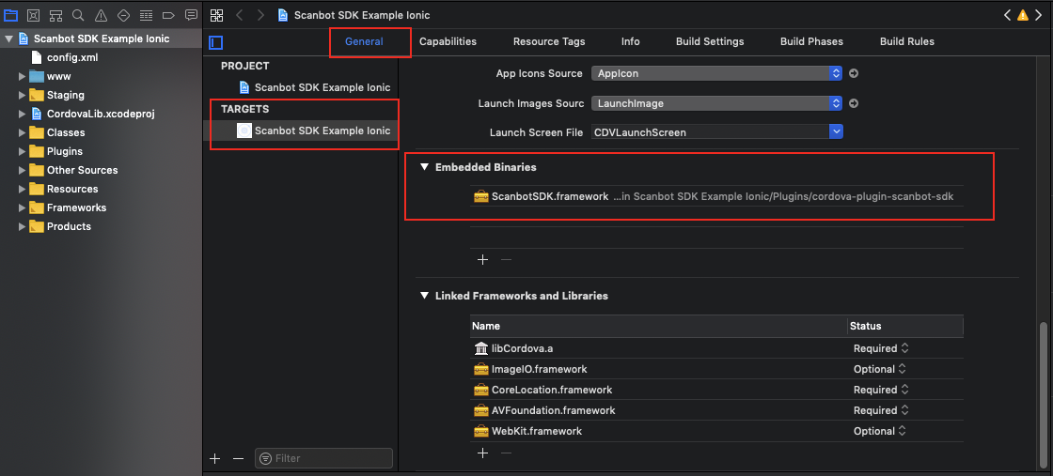Click the targets Filter text field
1053x476 pixels.
coord(323,458)
